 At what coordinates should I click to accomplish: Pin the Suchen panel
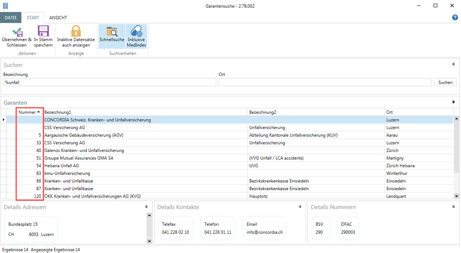pyautogui.click(x=453, y=65)
